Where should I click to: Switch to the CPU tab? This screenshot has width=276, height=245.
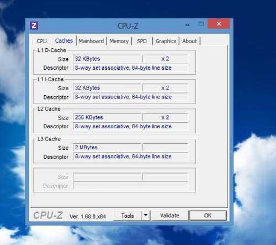pos(42,41)
